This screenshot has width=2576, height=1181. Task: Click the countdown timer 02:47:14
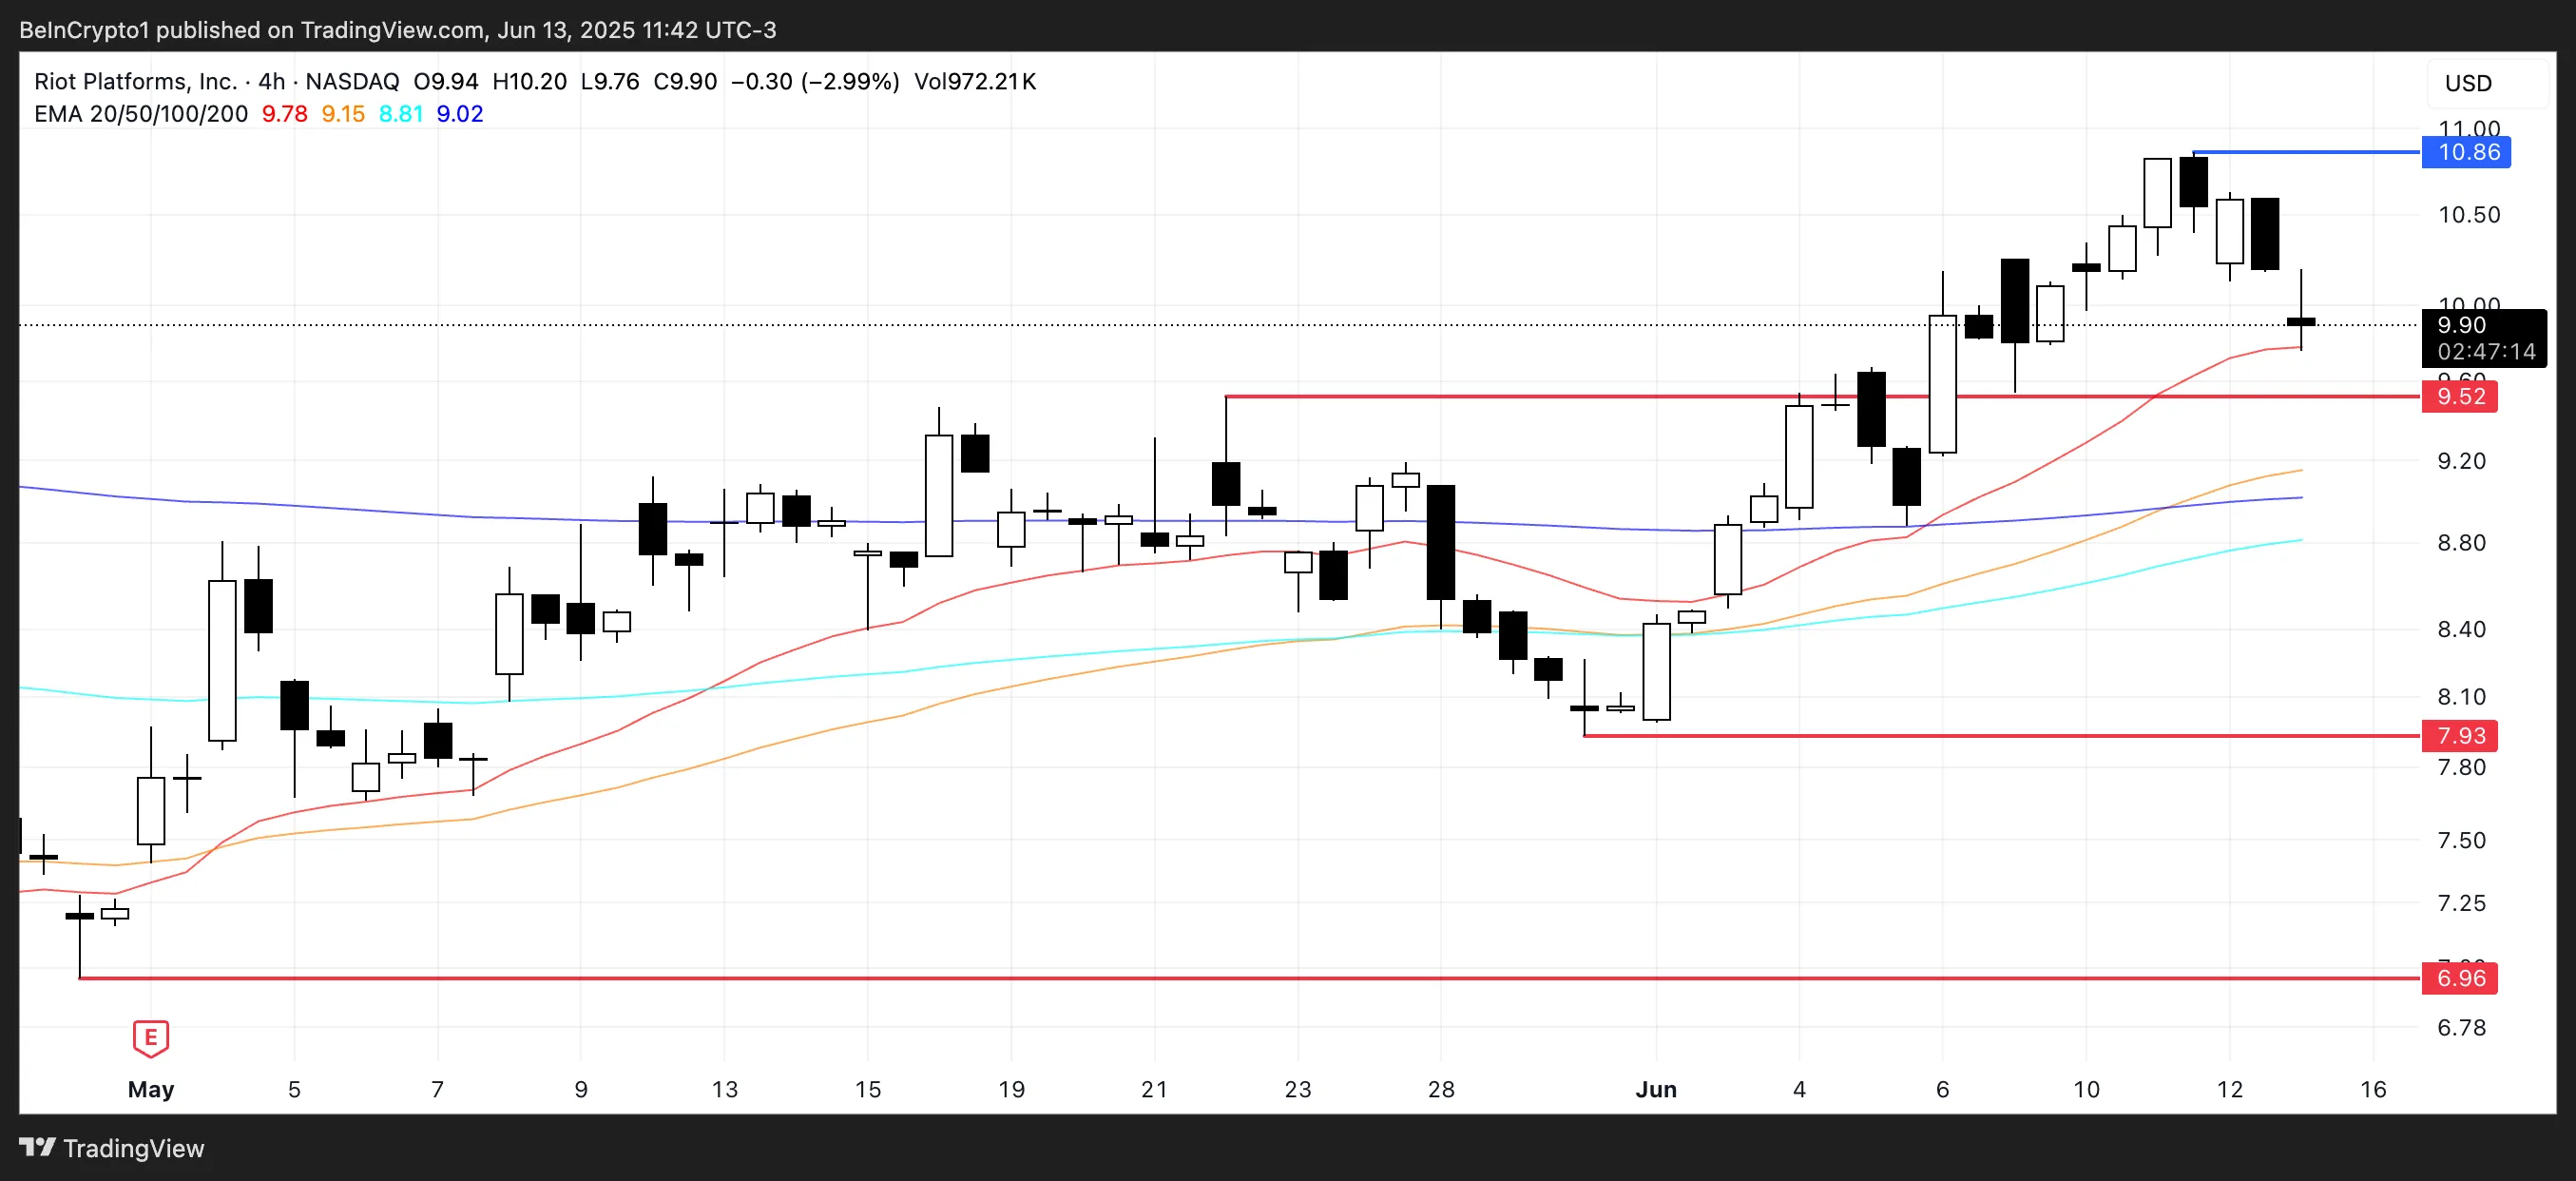coord(2486,352)
